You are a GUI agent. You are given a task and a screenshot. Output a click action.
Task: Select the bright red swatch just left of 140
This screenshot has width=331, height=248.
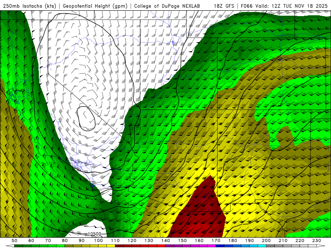pos(161,246)
